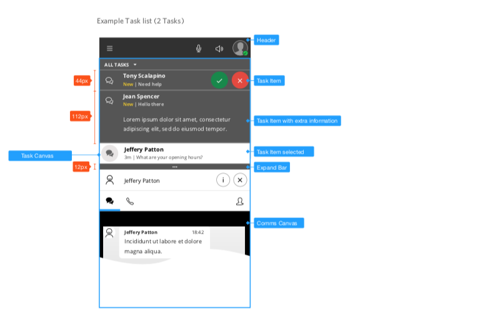
Task: Click the expand bar with three dots
Action: 175,167
